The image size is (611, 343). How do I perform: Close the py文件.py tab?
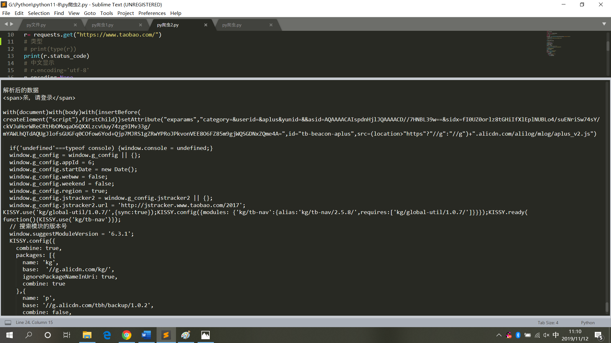click(x=75, y=25)
